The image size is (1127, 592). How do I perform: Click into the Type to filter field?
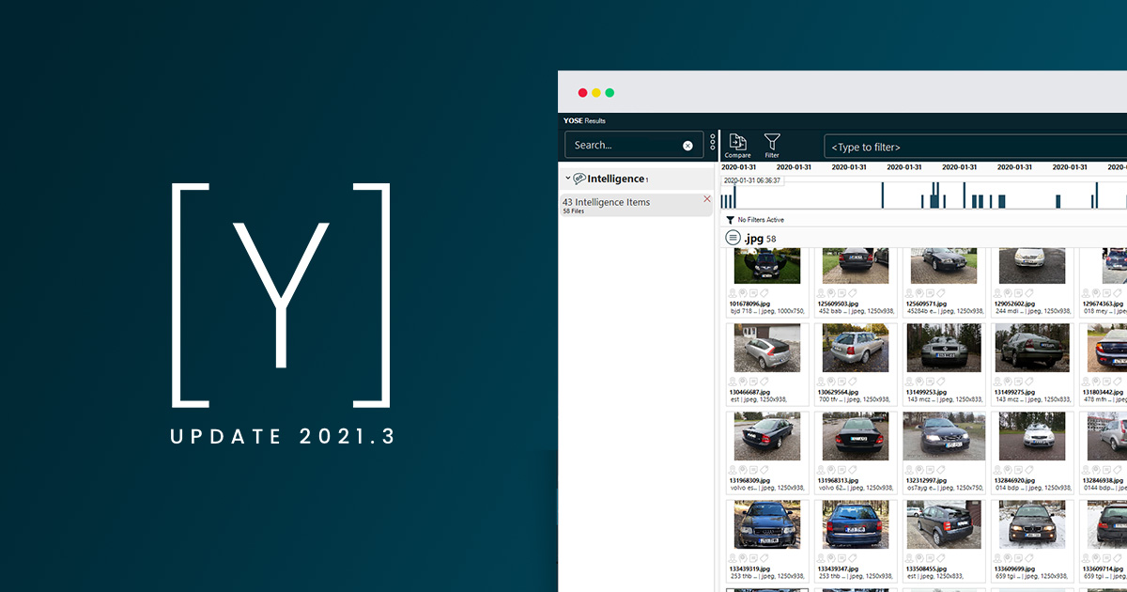click(976, 147)
